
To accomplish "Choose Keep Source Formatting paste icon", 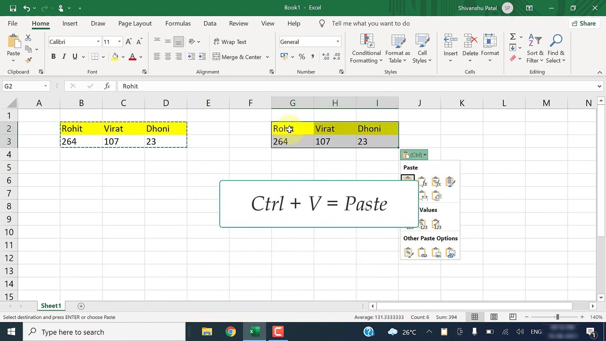I will click(x=450, y=182).
